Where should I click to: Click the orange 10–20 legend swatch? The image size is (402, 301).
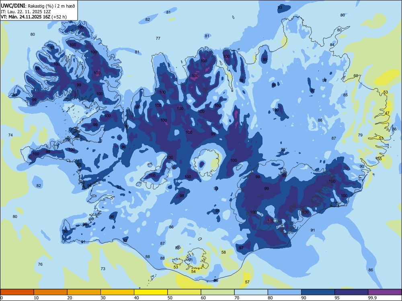coord(51,292)
